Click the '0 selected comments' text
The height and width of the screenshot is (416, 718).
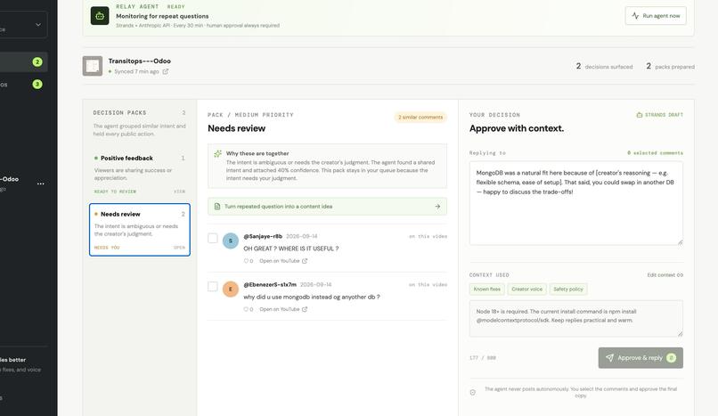click(x=655, y=153)
